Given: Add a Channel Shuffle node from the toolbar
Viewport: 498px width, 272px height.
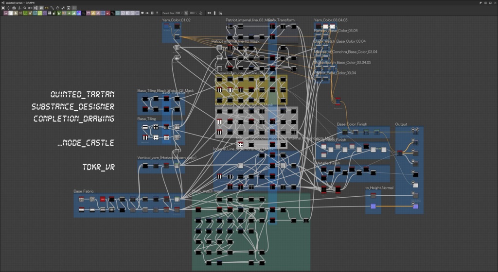Looking at the screenshot, I should tap(20, 13).
